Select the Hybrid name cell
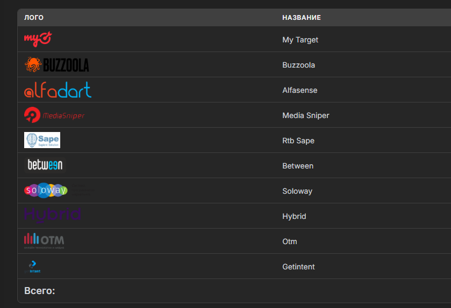This screenshot has height=308, width=451. [294, 216]
